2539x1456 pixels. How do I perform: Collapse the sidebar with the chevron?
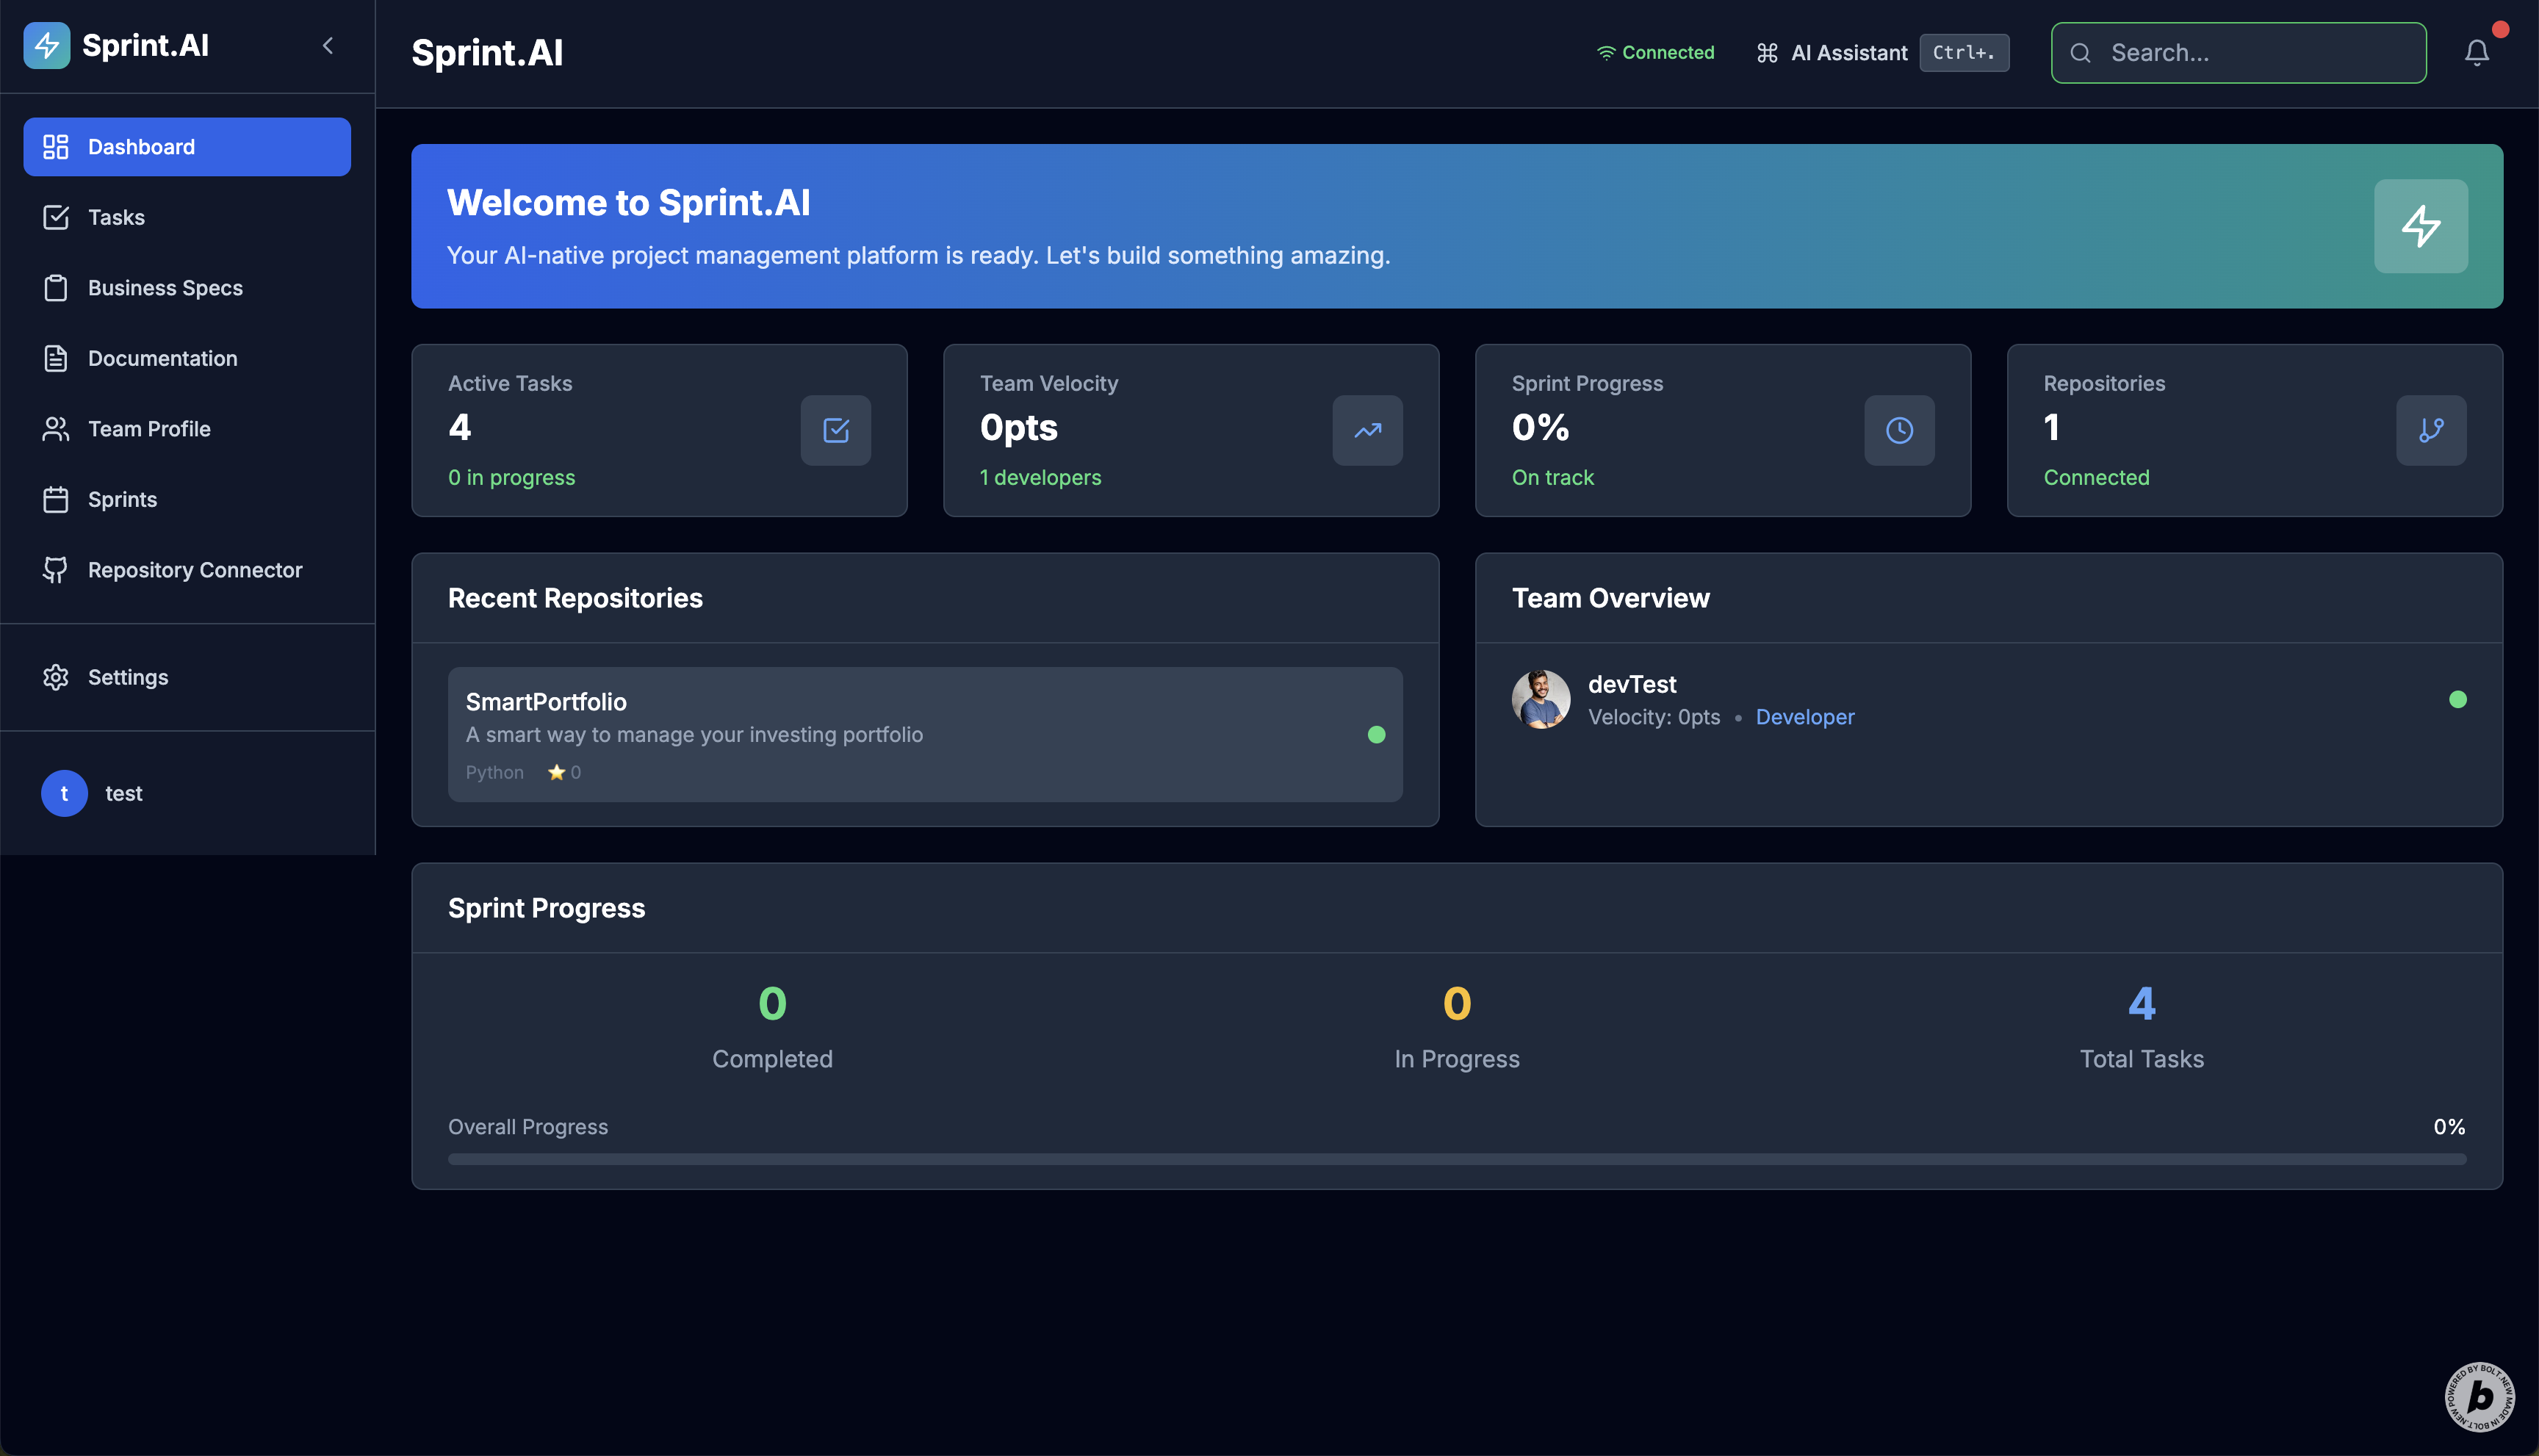[328, 45]
